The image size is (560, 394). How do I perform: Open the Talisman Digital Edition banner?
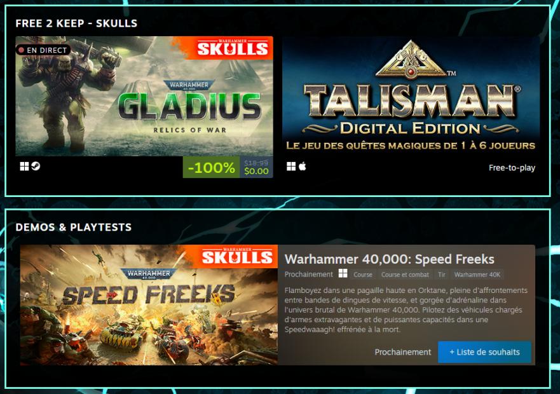411,96
